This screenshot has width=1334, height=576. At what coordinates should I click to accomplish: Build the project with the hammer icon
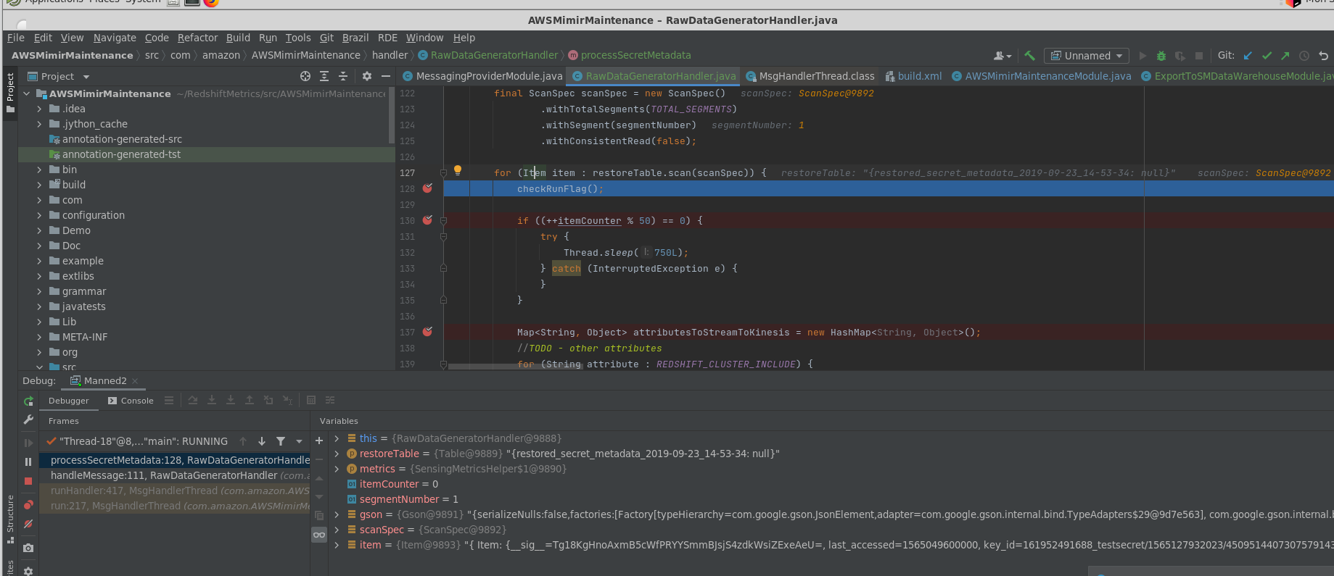point(1029,56)
